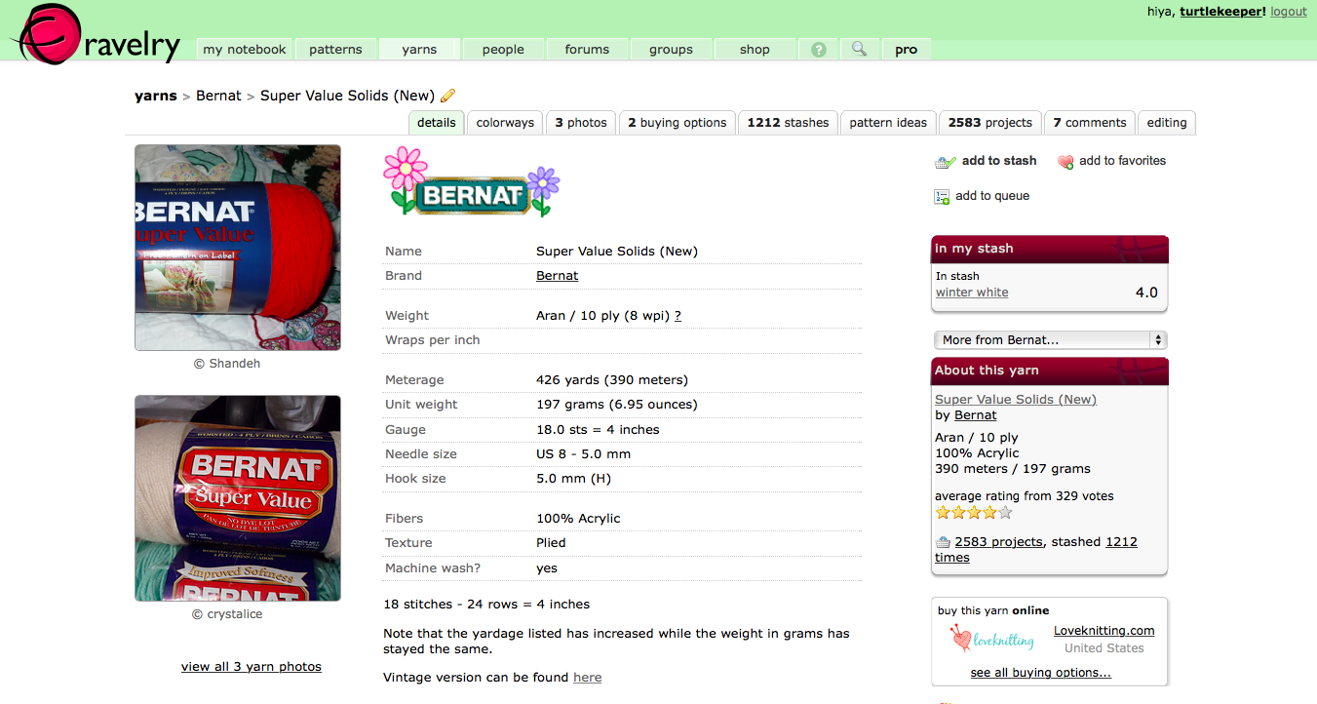This screenshot has width=1317, height=704.
Task: Click the add to queue icon
Action: (942, 197)
